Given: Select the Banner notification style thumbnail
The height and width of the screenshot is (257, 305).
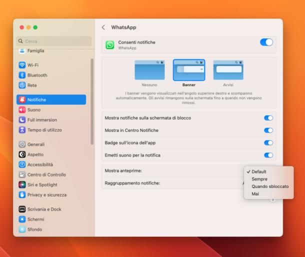Looking at the screenshot, I should pos(189,70).
